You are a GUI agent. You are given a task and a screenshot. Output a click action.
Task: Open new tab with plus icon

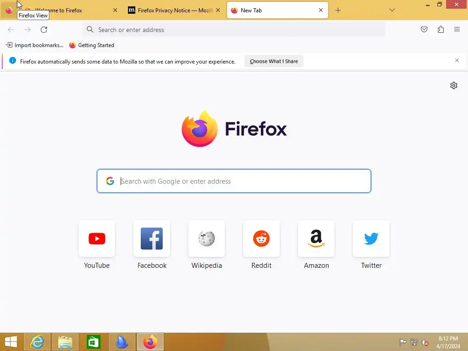[338, 11]
